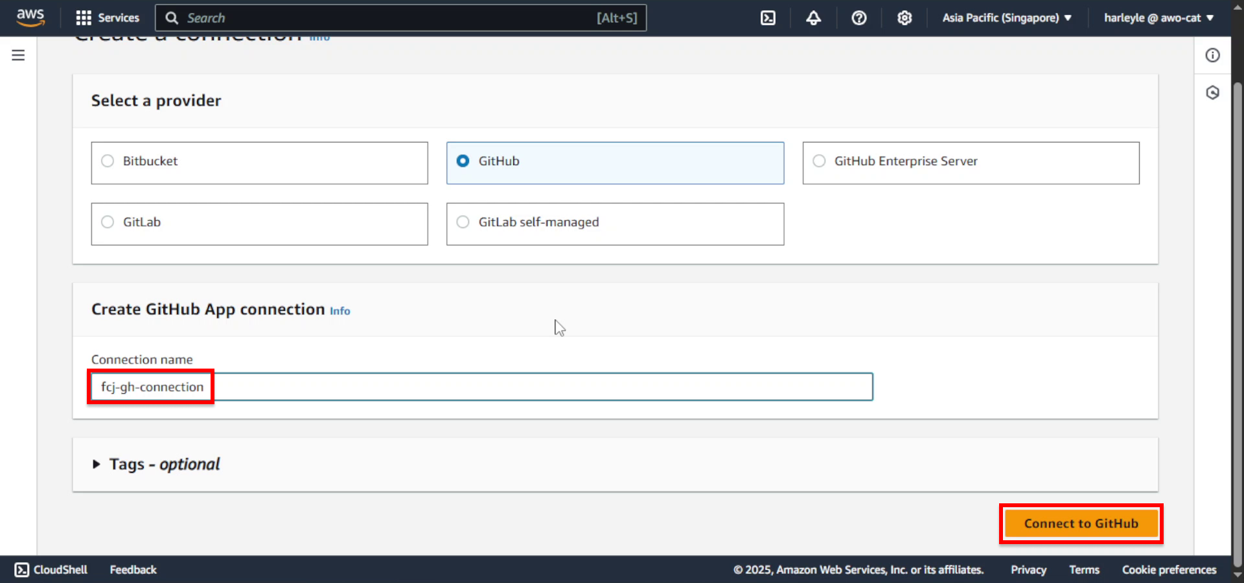Open the help question mark menu
This screenshot has width=1244, height=583.
click(x=859, y=18)
